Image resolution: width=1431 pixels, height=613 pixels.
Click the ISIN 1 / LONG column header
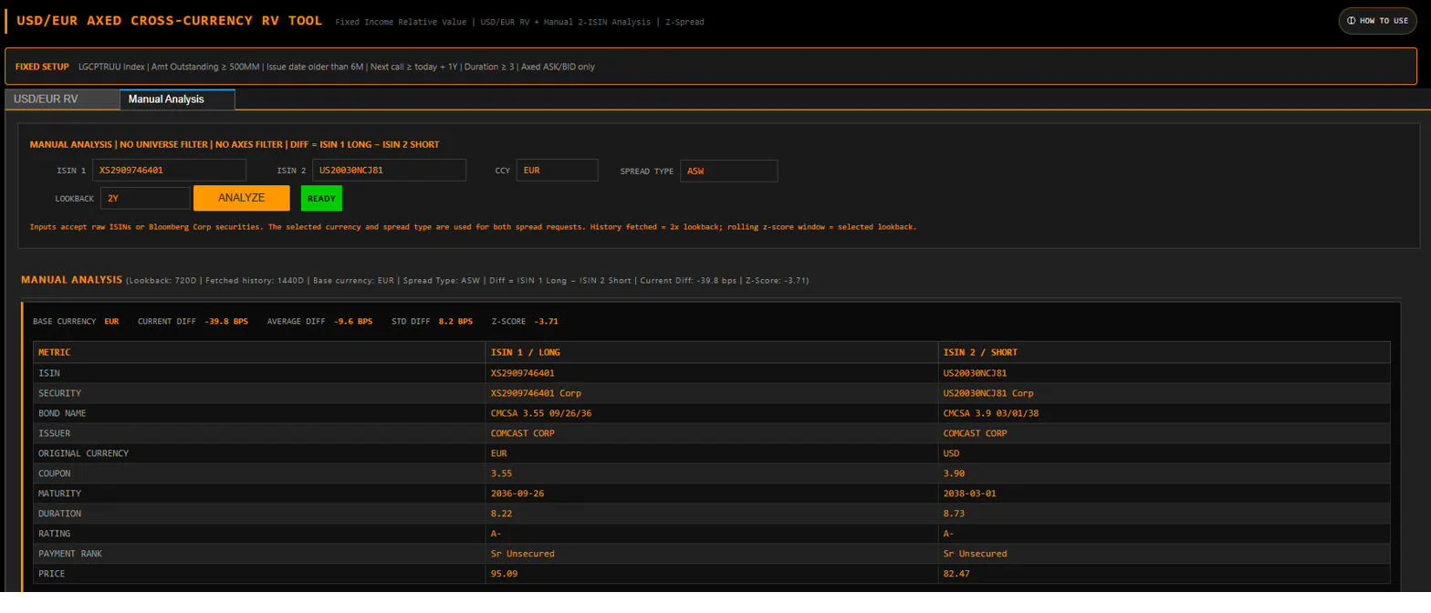tap(712, 352)
